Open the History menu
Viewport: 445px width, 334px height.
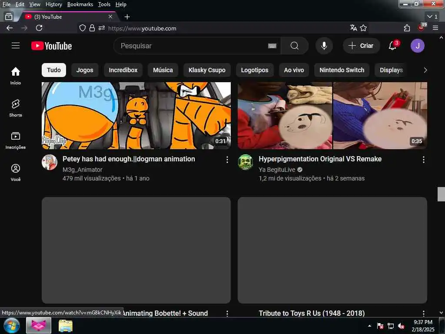[x=53, y=4]
